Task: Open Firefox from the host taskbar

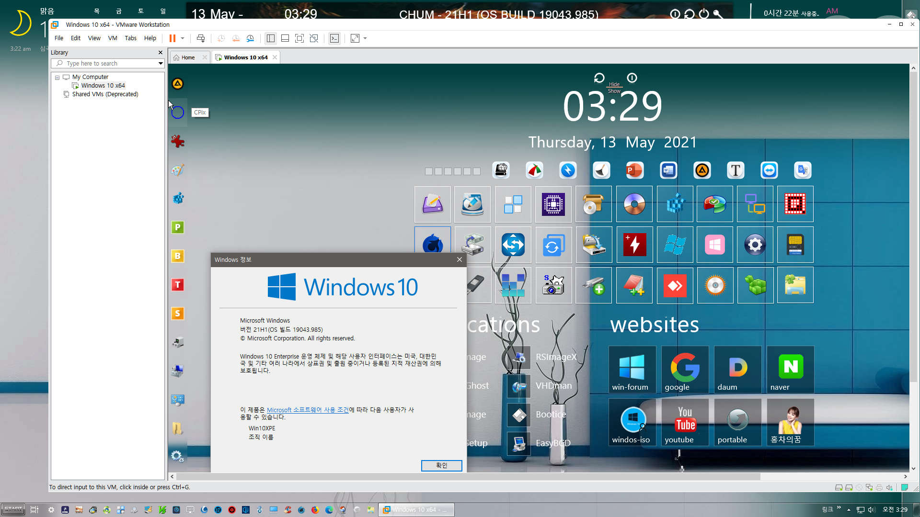Action: [x=315, y=510]
